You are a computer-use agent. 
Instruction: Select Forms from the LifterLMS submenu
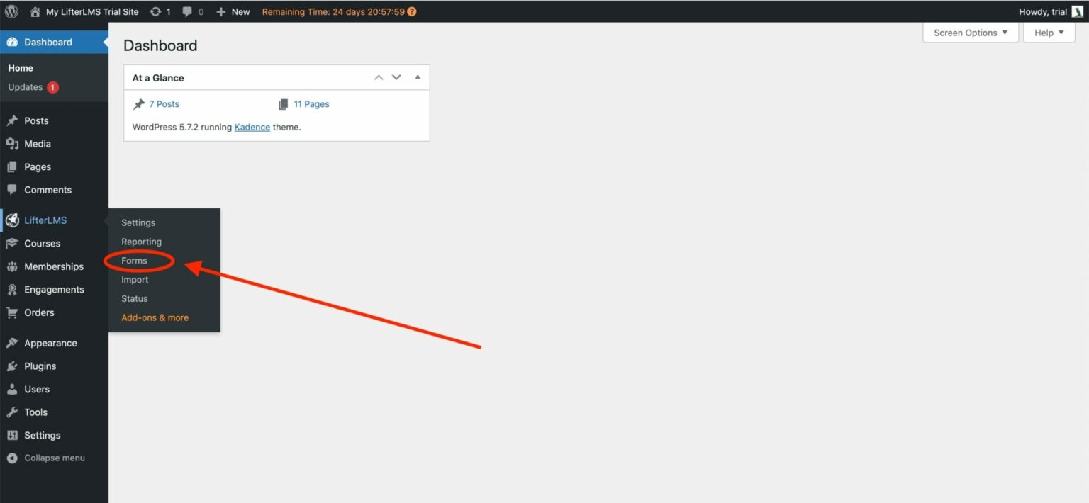[133, 261]
